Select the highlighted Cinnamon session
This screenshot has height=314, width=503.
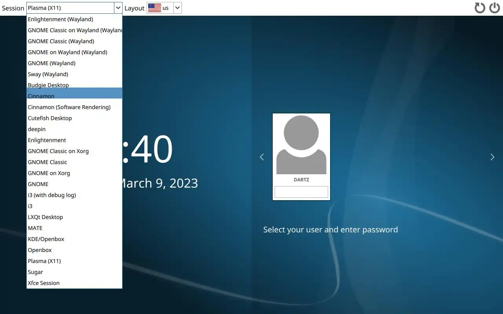pyautogui.click(x=74, y=93)
